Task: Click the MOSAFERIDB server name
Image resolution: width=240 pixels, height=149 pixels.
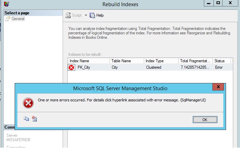Action: [18, 140]
